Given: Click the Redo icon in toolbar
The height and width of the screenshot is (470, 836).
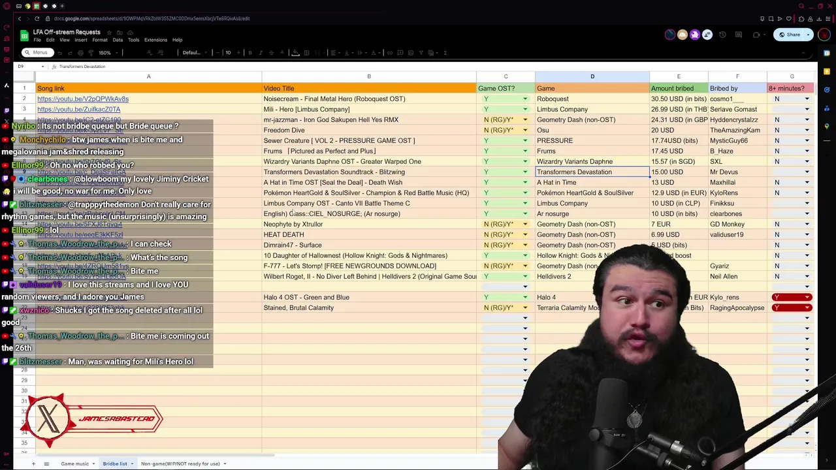Looking at the screenshot, I should (70, 53).
